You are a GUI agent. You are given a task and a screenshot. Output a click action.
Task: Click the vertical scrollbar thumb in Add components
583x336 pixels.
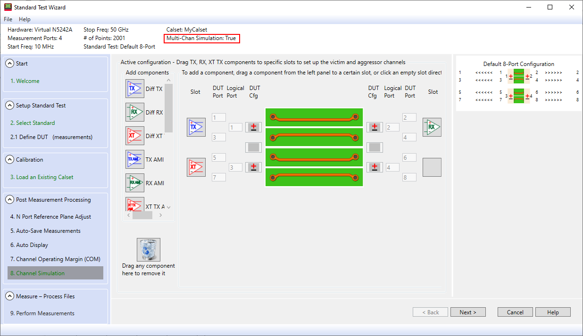pos(168,108)
